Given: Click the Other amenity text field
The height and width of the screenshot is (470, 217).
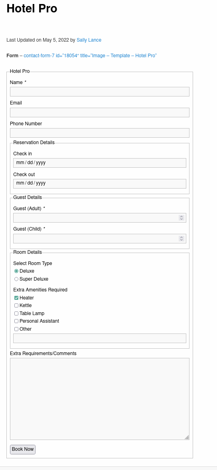Looking at the screenshot, I should [x=100, y=338].
